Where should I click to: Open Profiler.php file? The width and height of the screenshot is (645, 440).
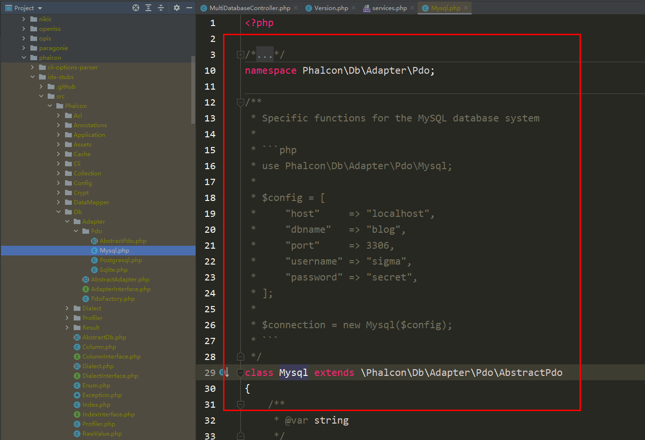coord(99,424)
